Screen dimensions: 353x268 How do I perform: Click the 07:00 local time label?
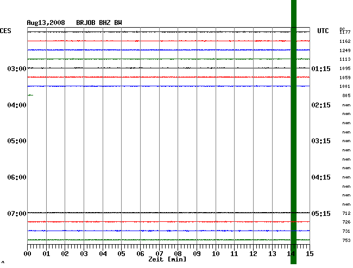(x=17, y=213)
